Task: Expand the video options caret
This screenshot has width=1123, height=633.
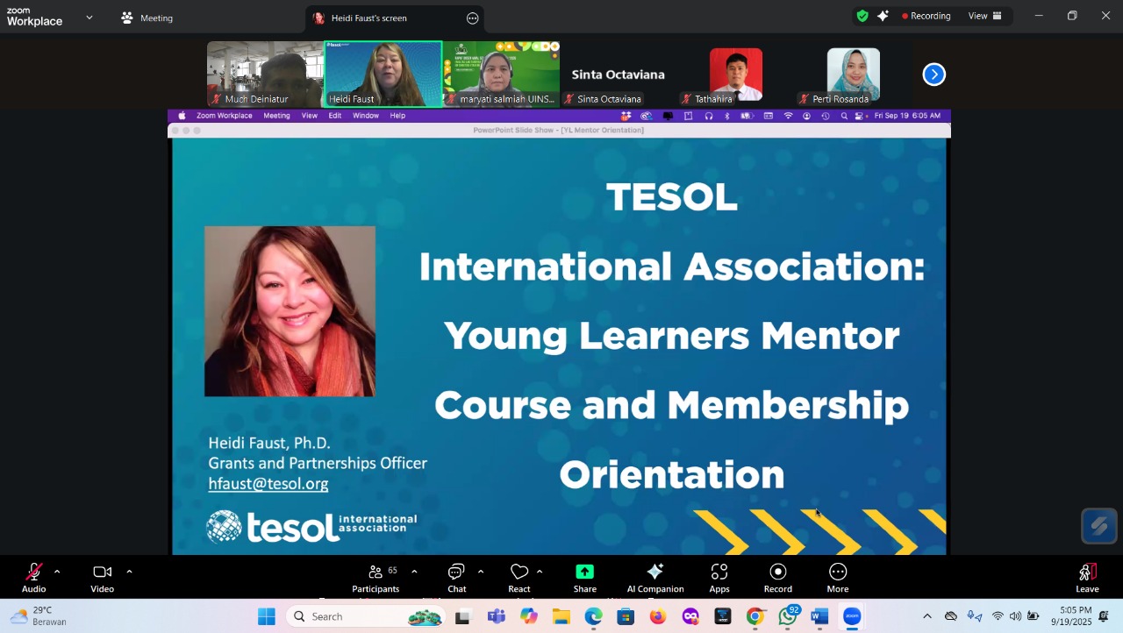Action: click(129, 572)
